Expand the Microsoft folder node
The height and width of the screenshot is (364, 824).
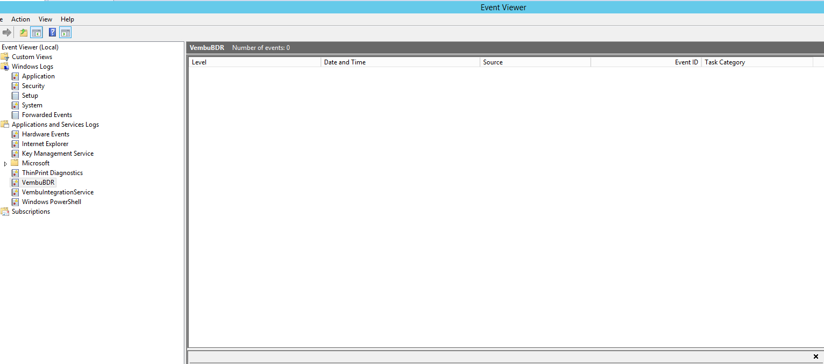click(5, 164)
